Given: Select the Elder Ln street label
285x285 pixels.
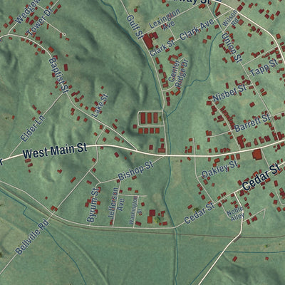Looking at the screenshot, I should tap(33, 128).
